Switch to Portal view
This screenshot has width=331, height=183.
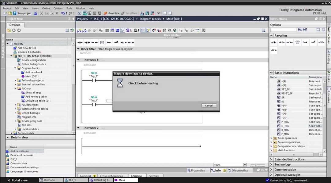(18, 180)
